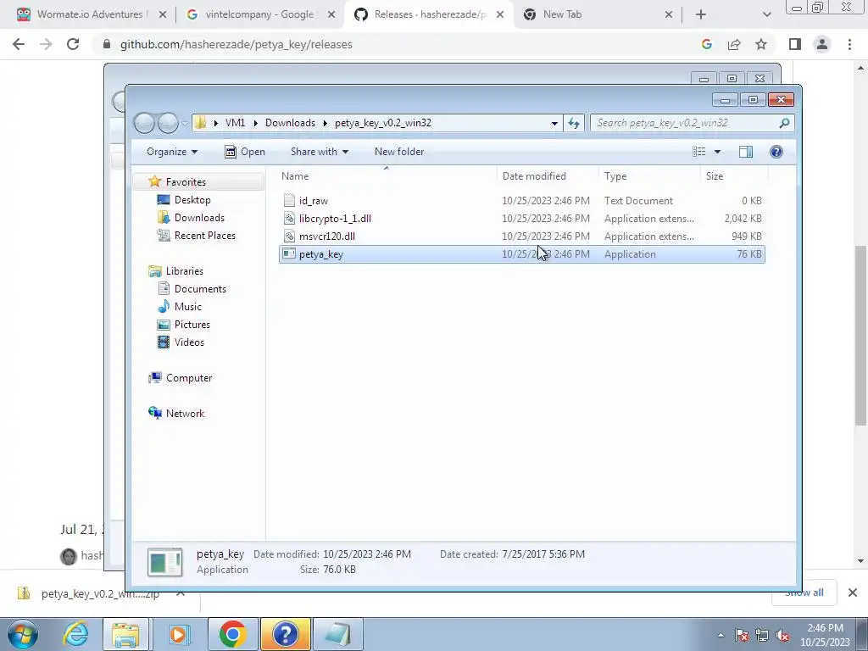Switch to vintelcompany Google tab

coord(259,14)
